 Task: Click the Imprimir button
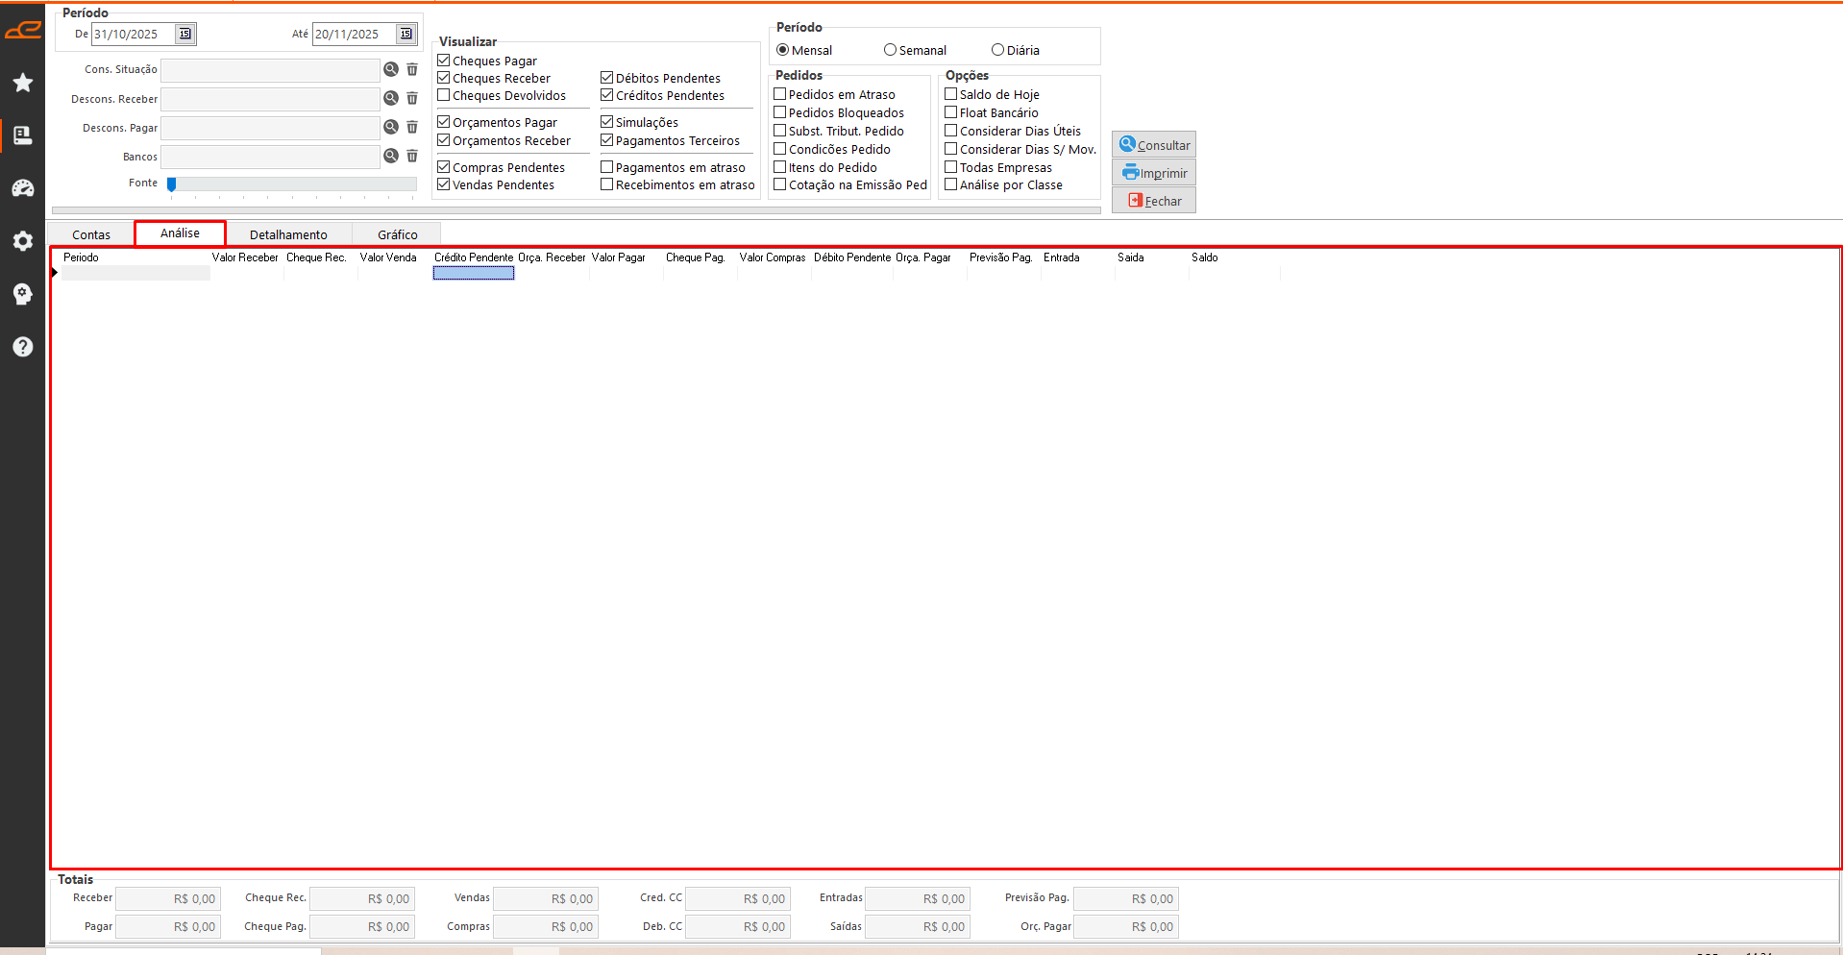point(1154,173)
